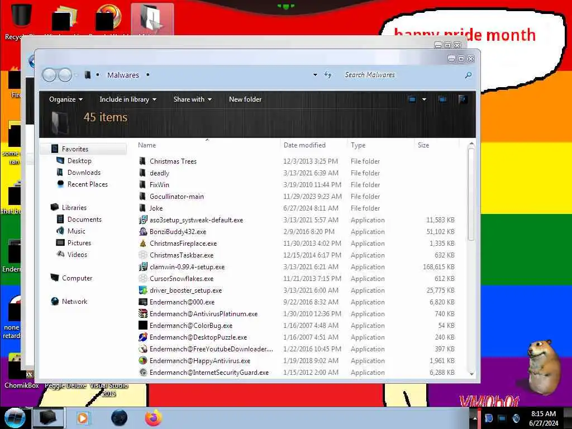572x429 pixels.
Task: Select Computer in navigation pane
Action: click(77, 278)
